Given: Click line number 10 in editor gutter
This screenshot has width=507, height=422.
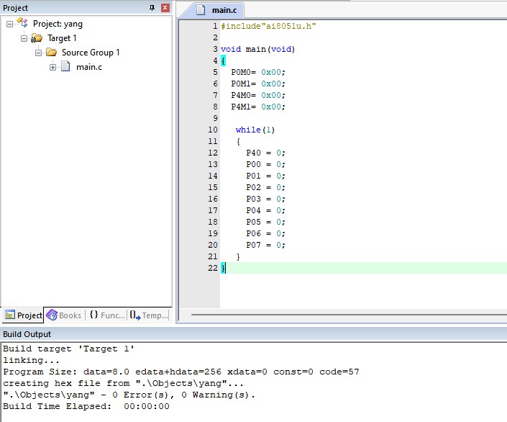Looking at the screenshot, I should pyautogui.click(x=212, y=130).
